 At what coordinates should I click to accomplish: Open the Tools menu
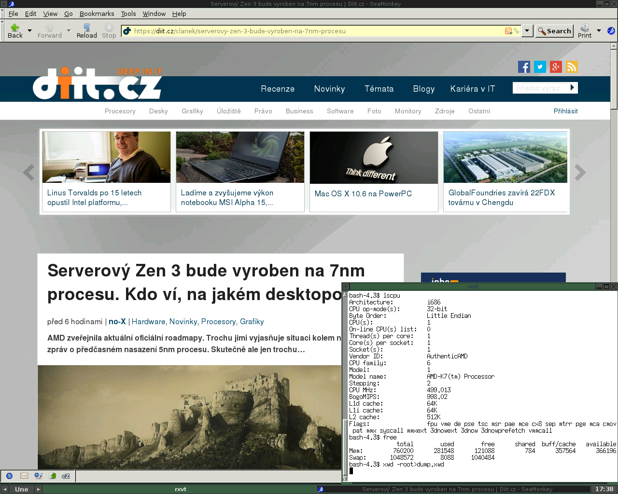pyautogui.click(x=128, y=14)
